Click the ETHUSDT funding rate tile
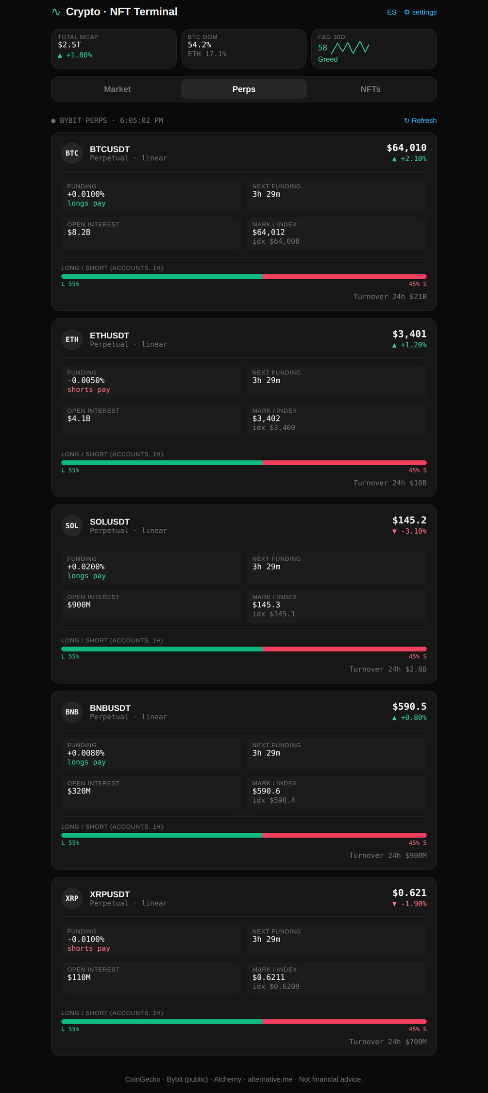488x1093 pixels. [x=151, y=382]
